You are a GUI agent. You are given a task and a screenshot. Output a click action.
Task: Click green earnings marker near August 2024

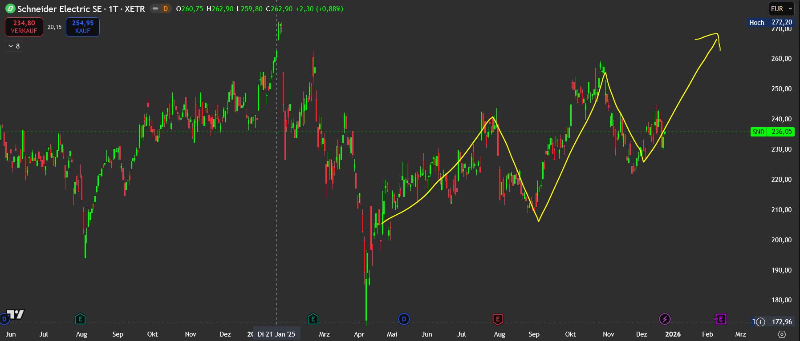[80, 319]
